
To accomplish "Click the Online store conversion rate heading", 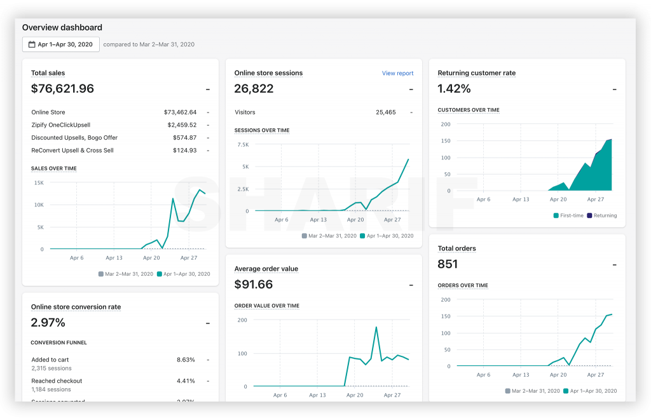I will [x=76, y=307].
